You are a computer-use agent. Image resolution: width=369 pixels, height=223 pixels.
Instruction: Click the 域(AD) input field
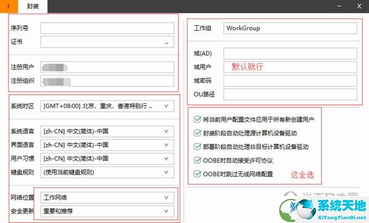(290, 53)
